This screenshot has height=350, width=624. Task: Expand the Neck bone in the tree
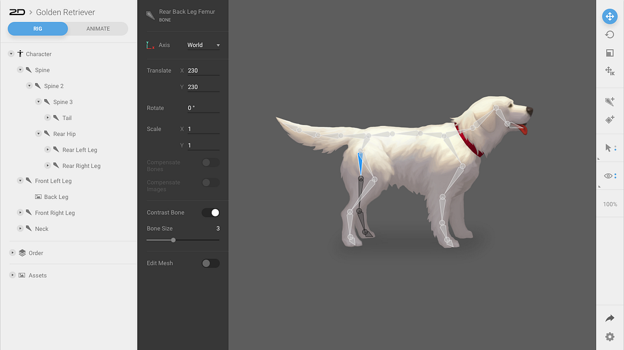[20, 229]
